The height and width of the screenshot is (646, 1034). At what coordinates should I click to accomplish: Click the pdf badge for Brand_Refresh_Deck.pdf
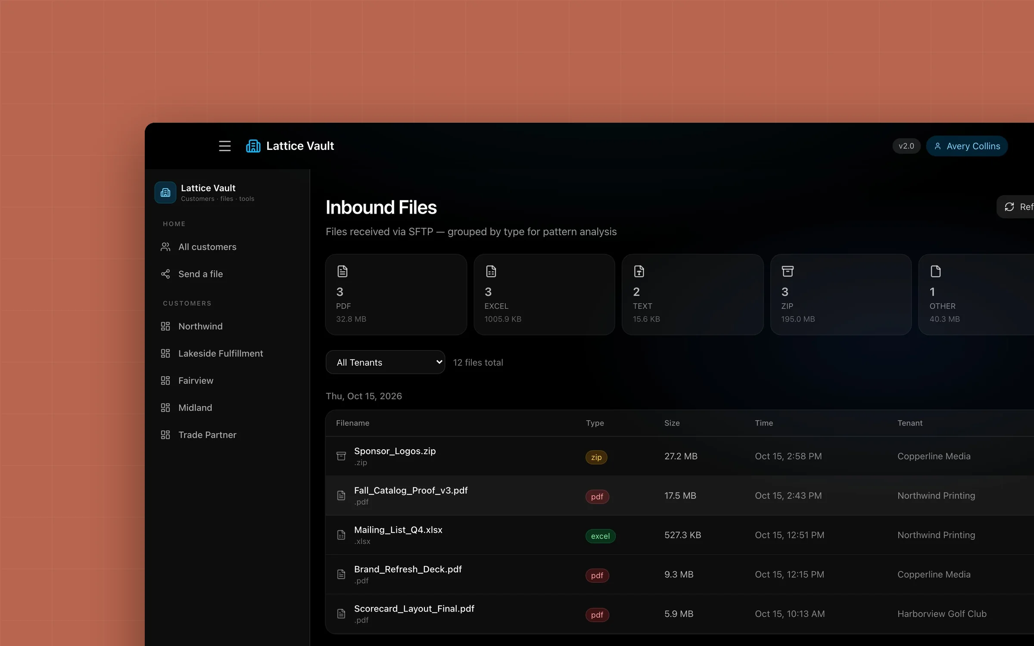(x=597, y=575)
